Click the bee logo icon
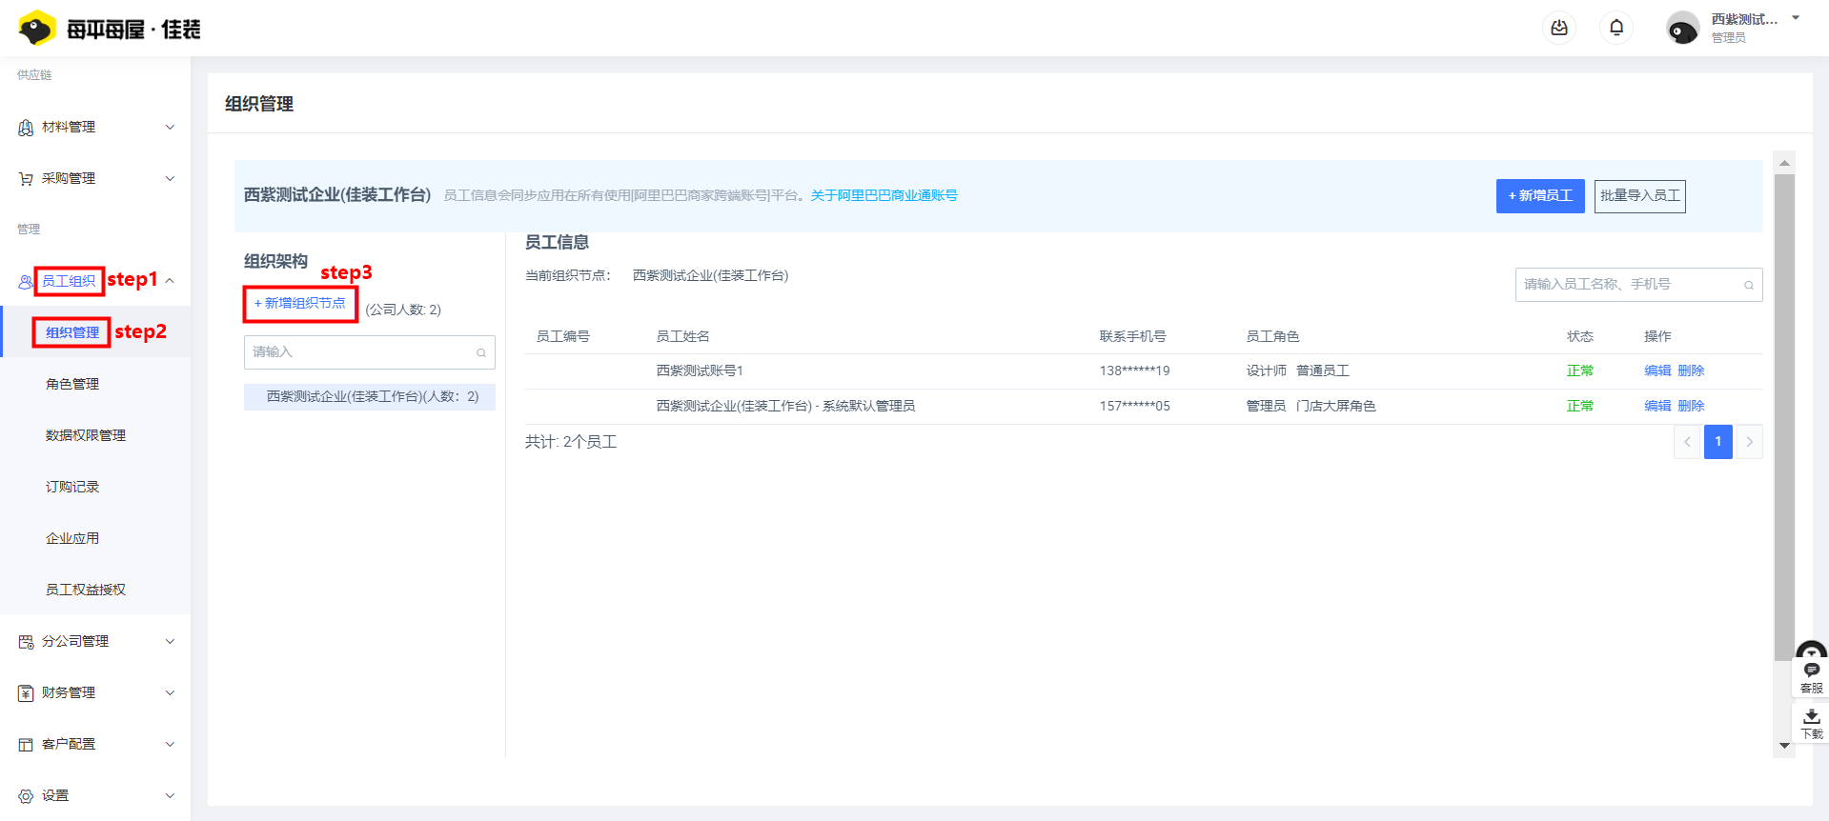Image resolution: width=1829 pixels, height=821 pixels. click(37, 29)
